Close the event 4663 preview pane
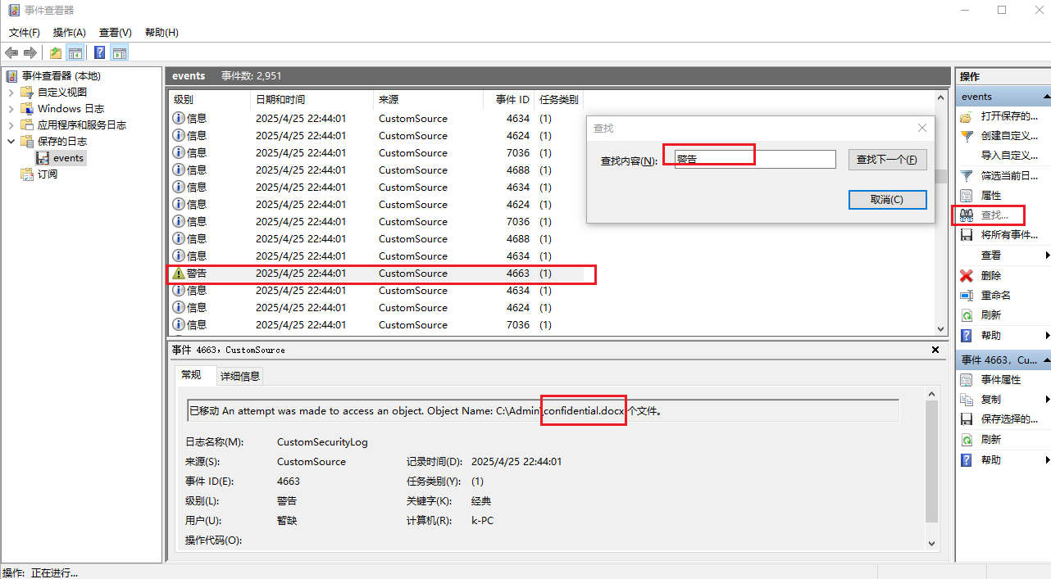 [x=935, y=350]
